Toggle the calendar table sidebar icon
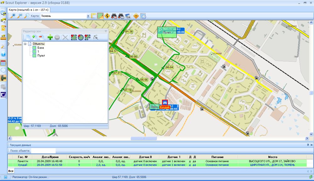 point(3,63)
